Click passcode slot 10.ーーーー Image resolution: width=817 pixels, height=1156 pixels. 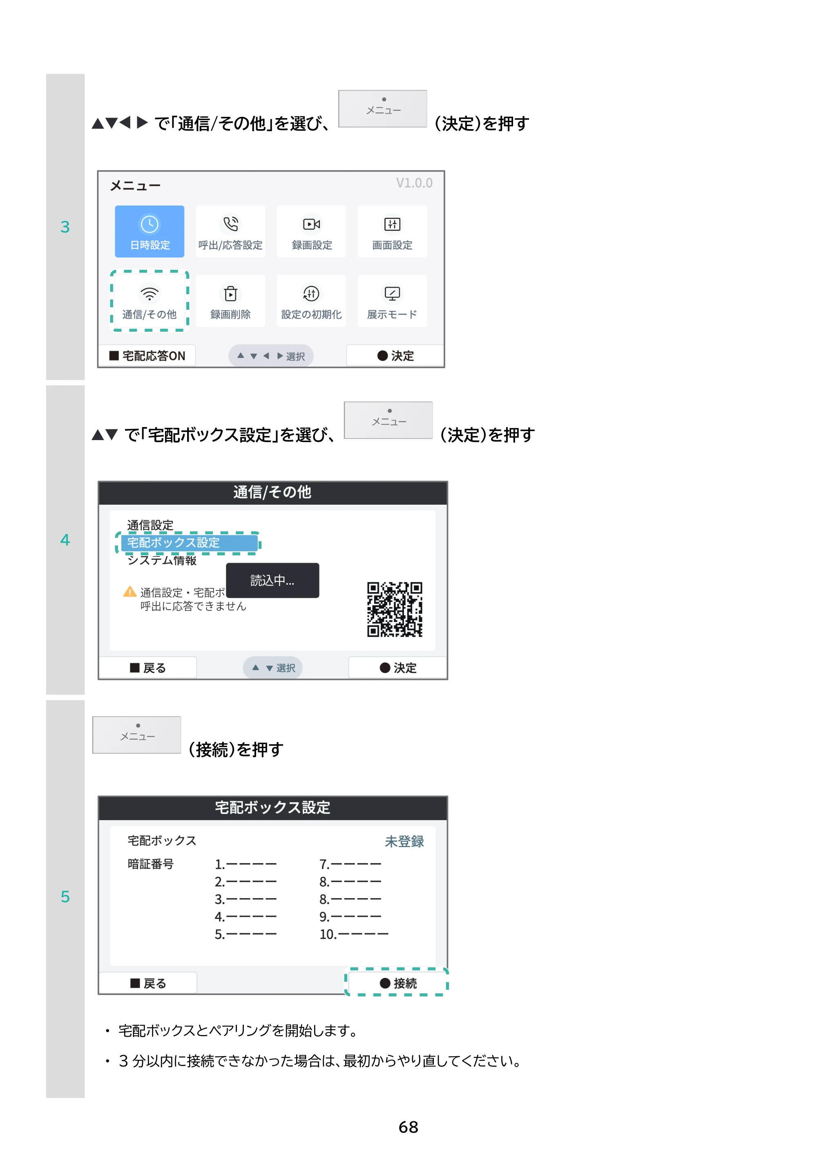click(354, 935)
